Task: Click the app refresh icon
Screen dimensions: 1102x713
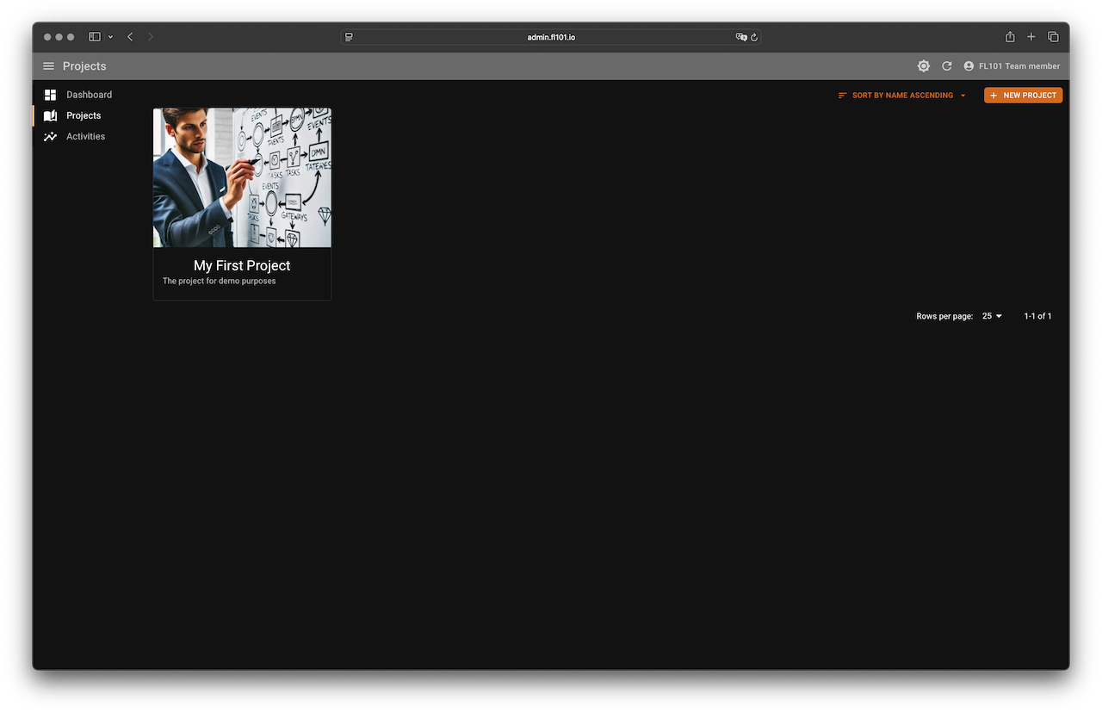Action: (x=947, y=66)
